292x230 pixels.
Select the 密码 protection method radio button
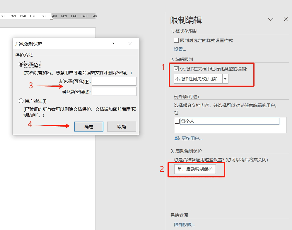pos(21,64)
